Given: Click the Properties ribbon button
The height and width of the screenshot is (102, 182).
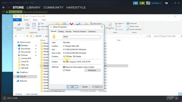Looking at the screenshot, I should pyautogui.click(x=110, y=26).
